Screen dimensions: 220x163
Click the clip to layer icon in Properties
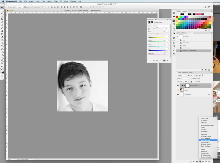coord(154,60)
